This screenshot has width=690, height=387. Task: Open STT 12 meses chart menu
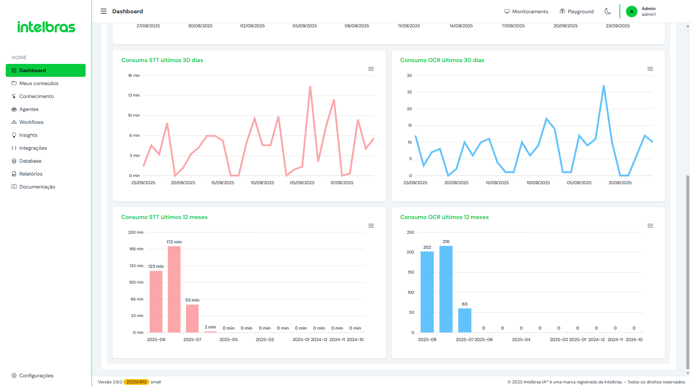click(371, 226)
